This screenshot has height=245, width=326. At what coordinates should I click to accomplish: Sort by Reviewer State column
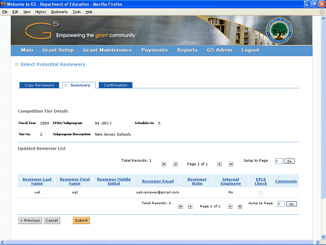197,181
